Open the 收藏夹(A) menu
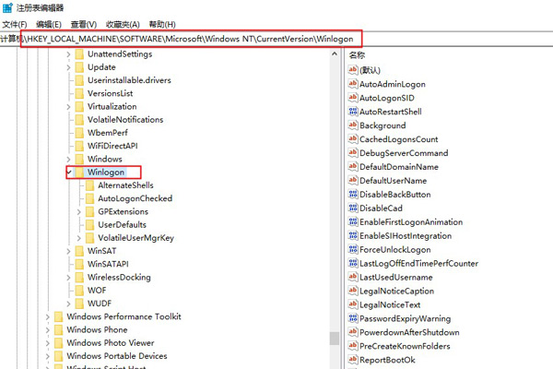553x369 pixels. (123, 24)
